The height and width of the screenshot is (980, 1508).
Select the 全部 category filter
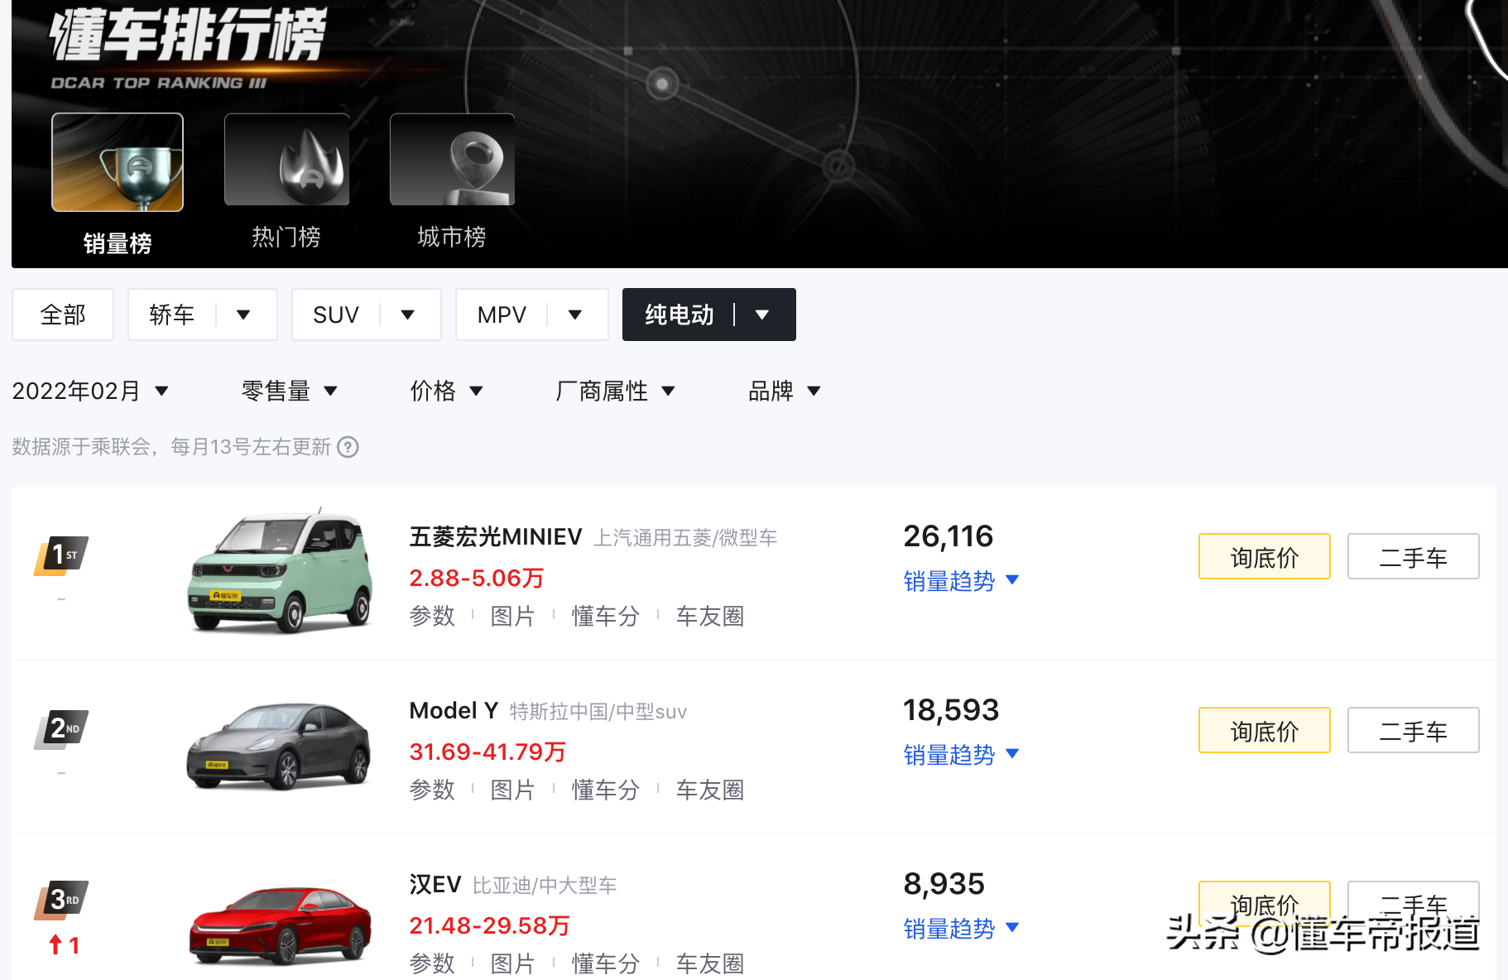pos(63,315)
